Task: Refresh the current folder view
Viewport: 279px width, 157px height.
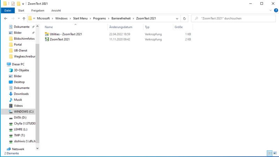Action: [184, 18]
